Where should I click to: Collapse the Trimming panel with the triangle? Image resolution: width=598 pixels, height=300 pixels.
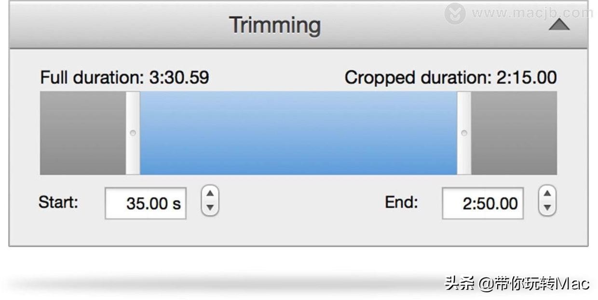559,25
